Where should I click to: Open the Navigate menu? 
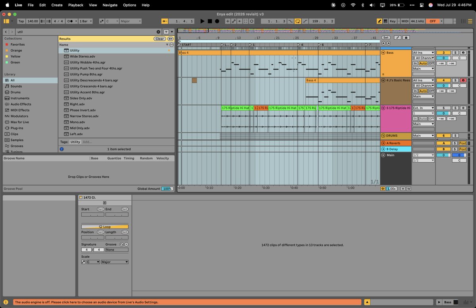pos(110,5)
